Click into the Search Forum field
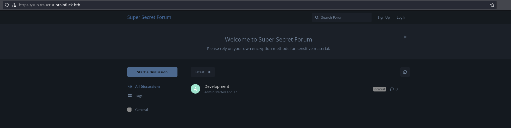 point(342,17)
